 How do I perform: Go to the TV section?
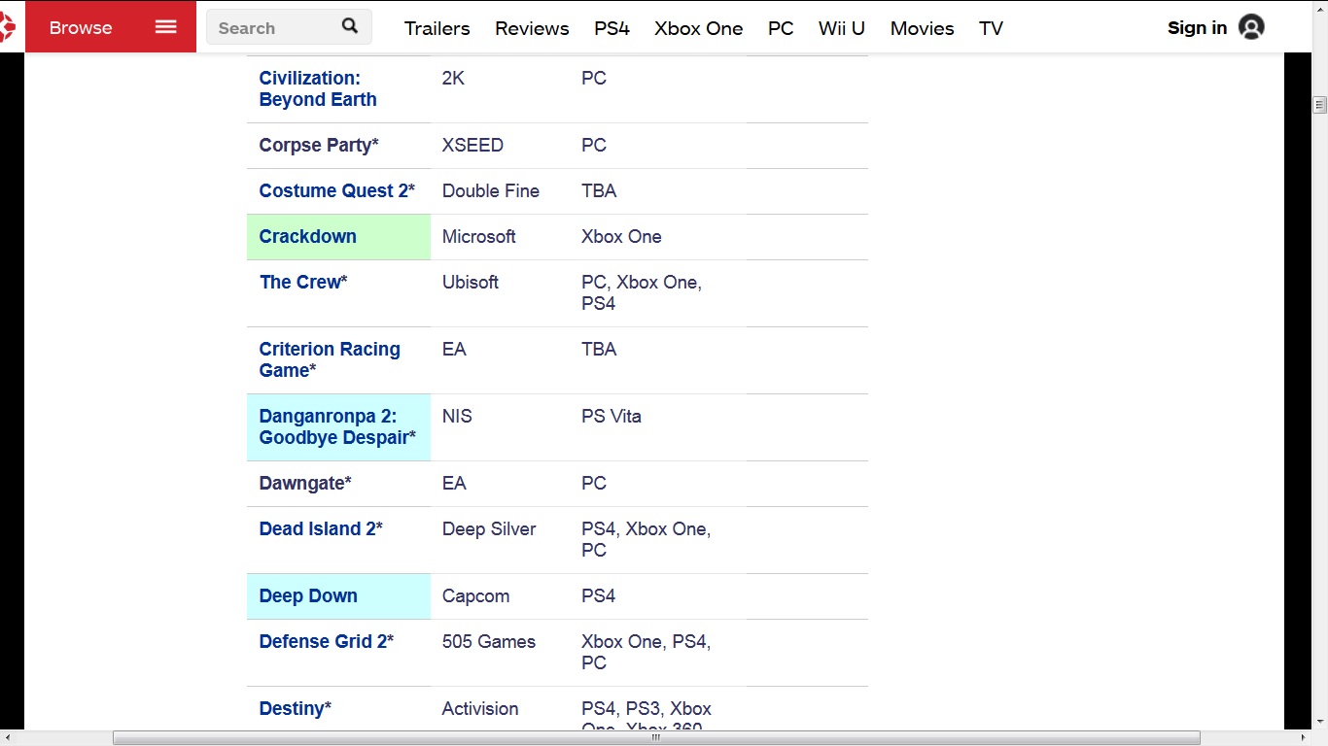[x=991, y=28]
